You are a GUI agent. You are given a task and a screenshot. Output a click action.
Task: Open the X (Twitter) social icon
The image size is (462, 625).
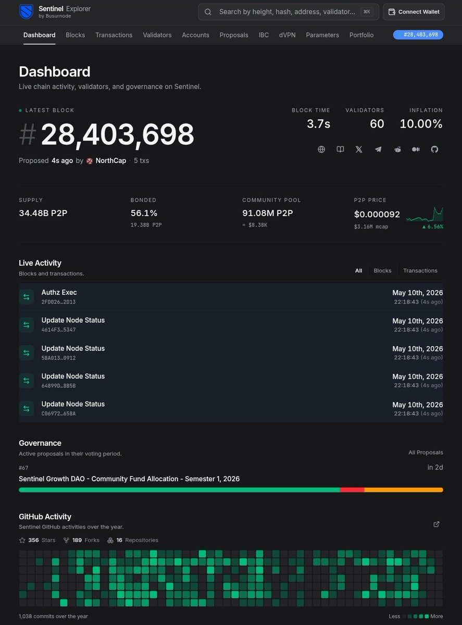click(359, 149)
